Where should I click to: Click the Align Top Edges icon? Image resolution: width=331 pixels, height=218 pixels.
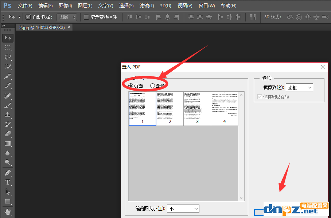130,17
